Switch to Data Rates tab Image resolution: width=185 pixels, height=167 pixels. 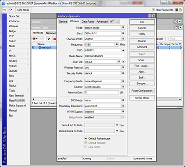(x=88, y=22)
